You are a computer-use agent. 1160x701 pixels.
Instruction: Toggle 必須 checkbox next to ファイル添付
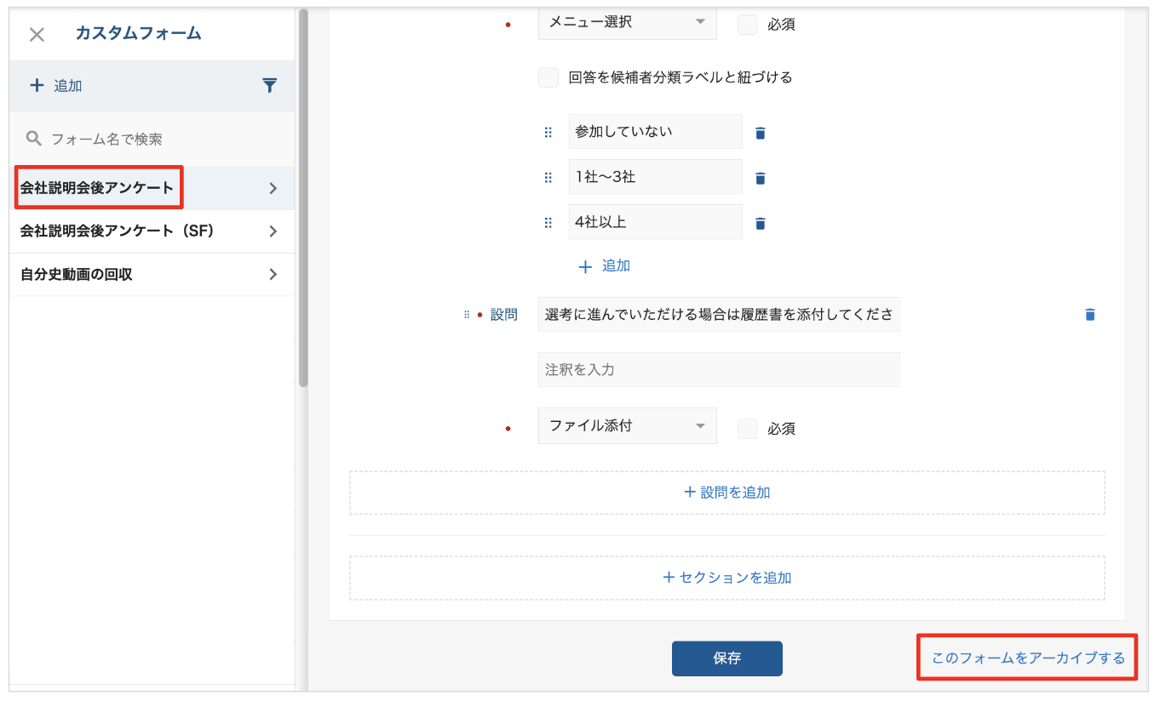[x=747, y=429]
